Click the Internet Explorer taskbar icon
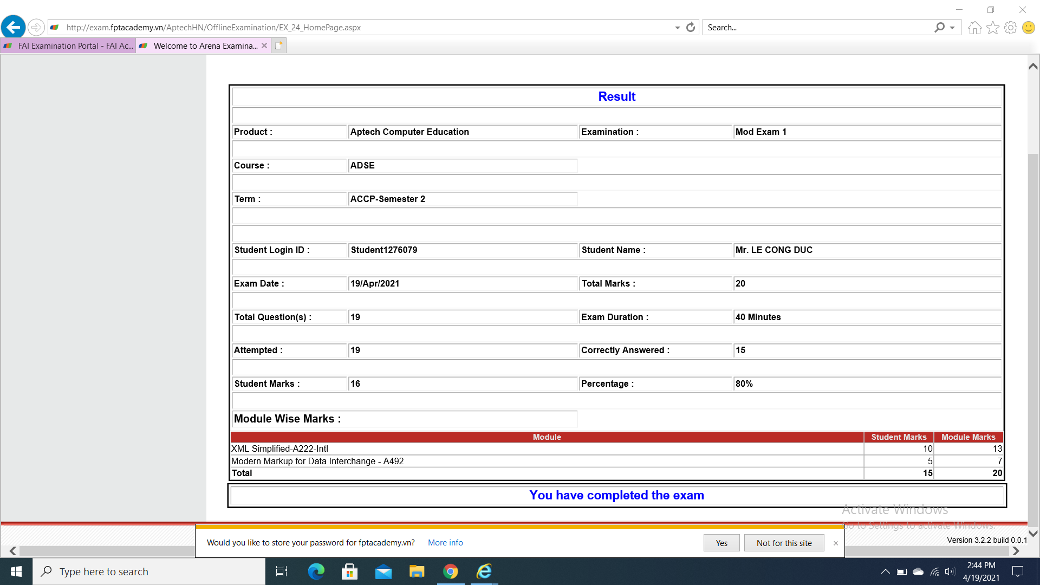The width and height of the screenshot is (1040, 585). (x=484, y=571)
